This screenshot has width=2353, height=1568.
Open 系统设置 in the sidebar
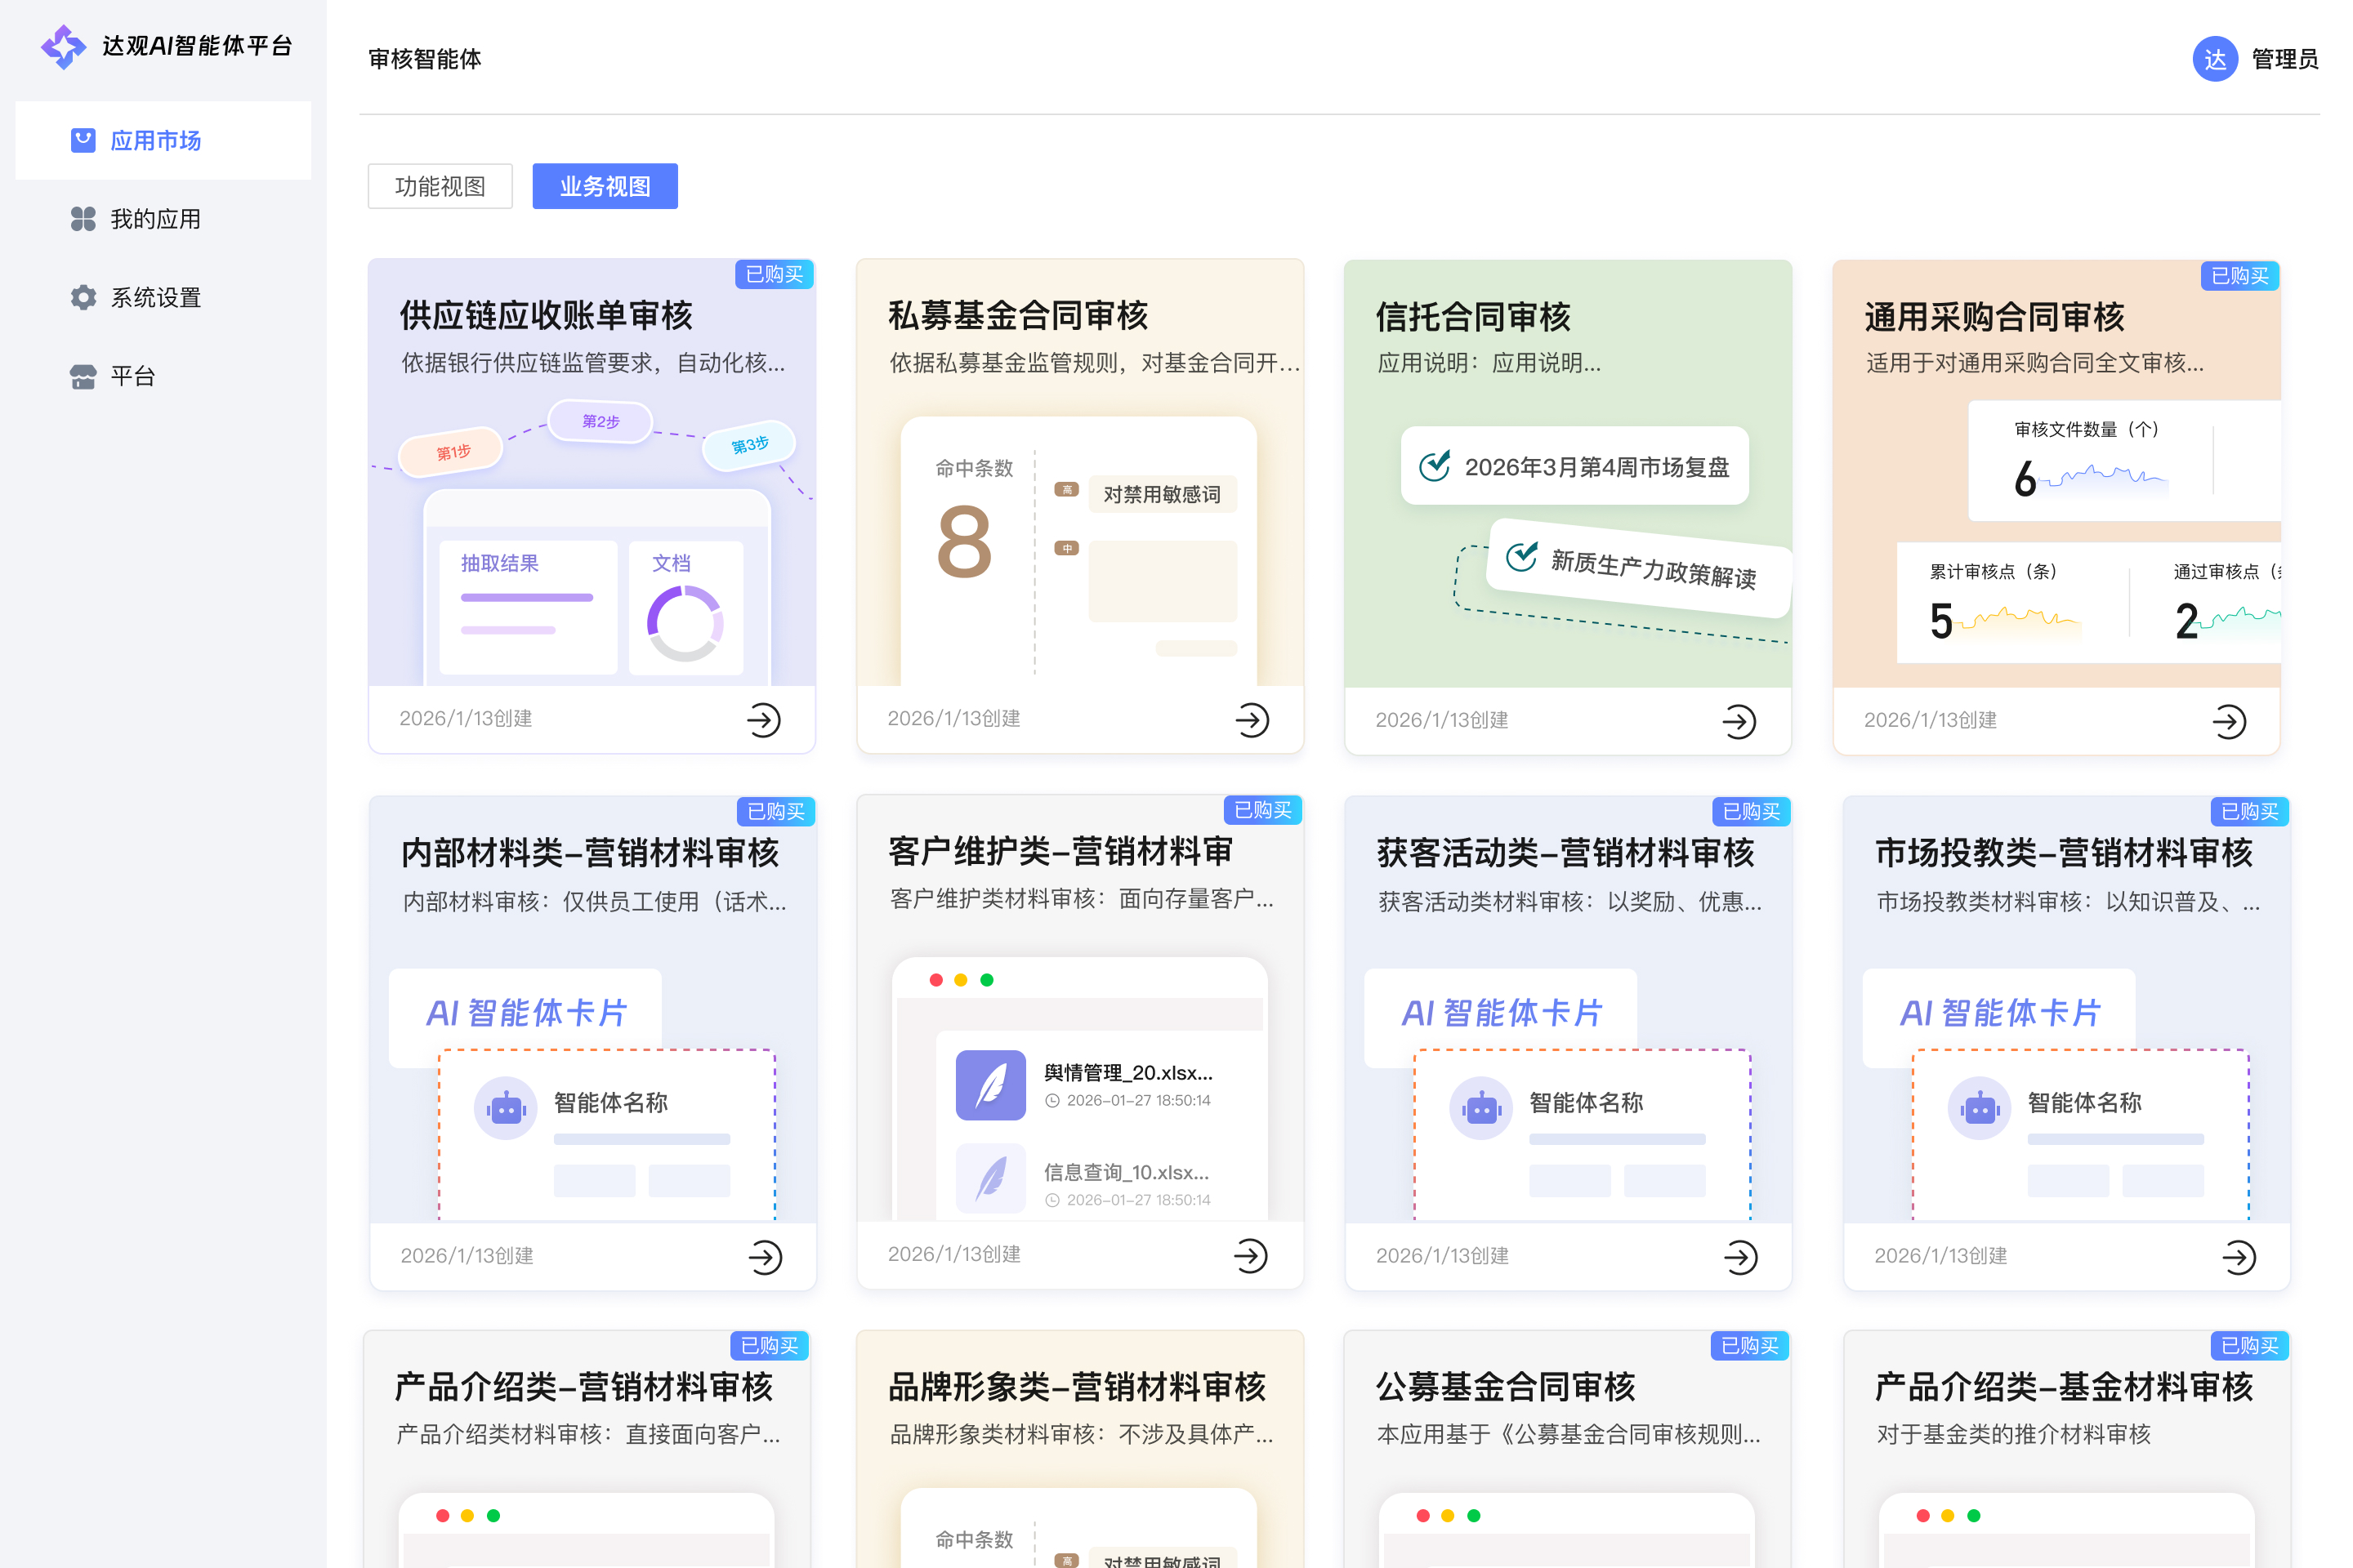pyautogui.click(x=163, y=297)
